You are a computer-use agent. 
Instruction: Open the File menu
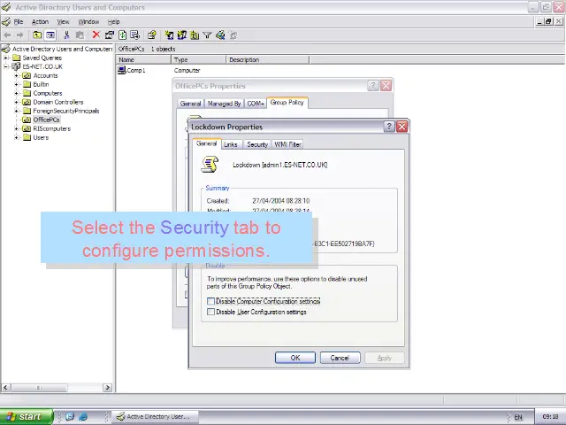[x=19, y=21]
